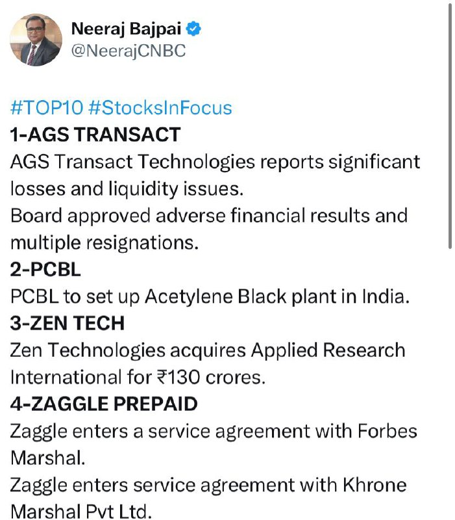
Task: Select the 4-ZAGGLE PREPAID heading
Action: [104, 404]
